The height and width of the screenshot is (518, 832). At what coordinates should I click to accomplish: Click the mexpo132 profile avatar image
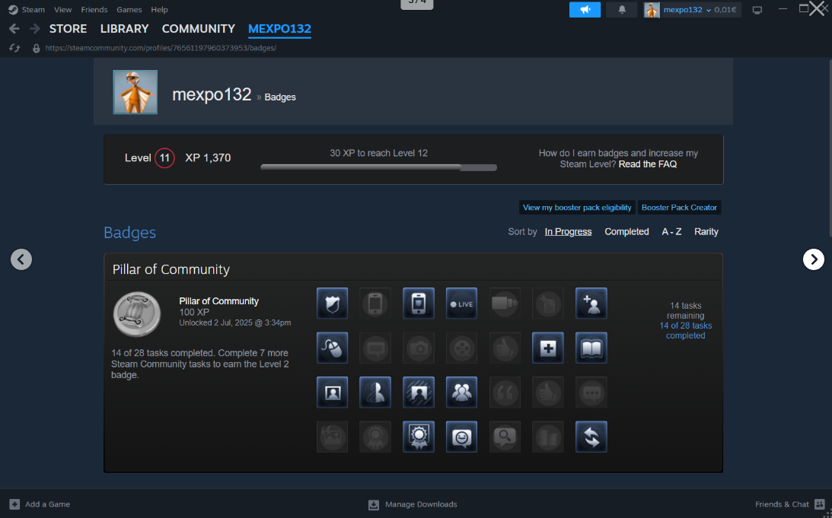135,92
